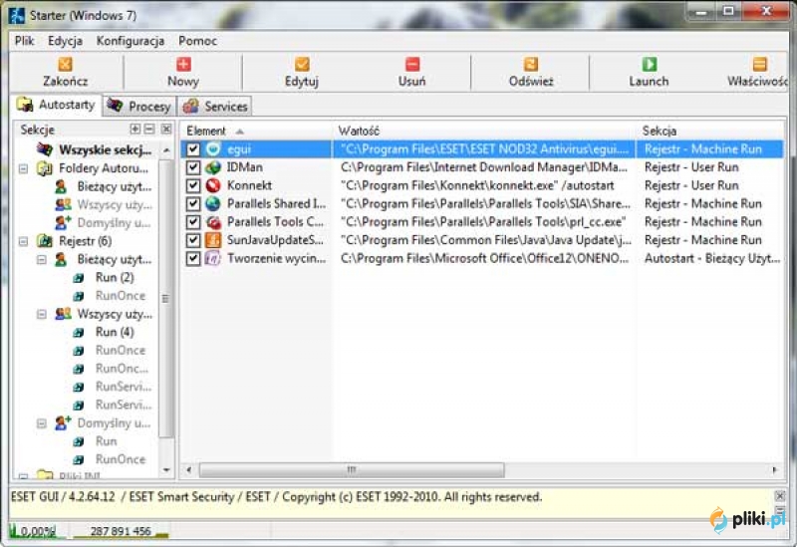Click the Edytuj toolbar icon
The image size is (797, 547).
click(x=302, y=64)
